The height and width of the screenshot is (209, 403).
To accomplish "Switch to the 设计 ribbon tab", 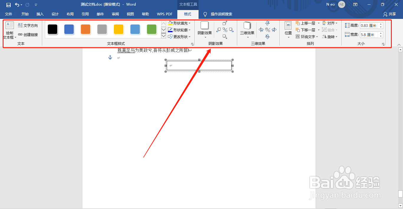I will [55, 14].
